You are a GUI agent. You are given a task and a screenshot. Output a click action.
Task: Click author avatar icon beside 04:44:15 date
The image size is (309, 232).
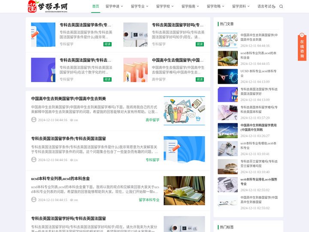coord(34,199)
